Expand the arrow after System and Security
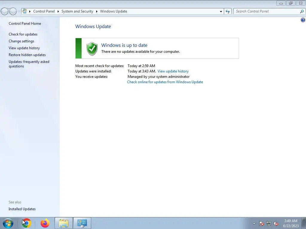The width and height of the screenshot is (306, 229). click(97, 11)
